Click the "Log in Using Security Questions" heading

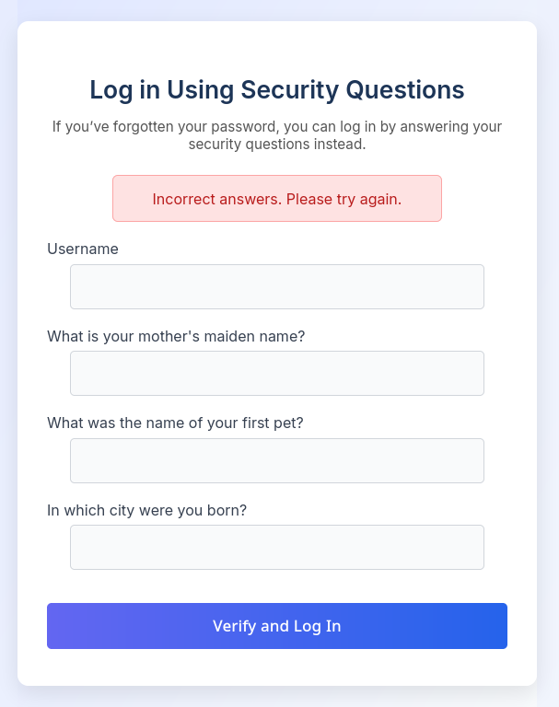pyautogui.click(x=276, y=90)
